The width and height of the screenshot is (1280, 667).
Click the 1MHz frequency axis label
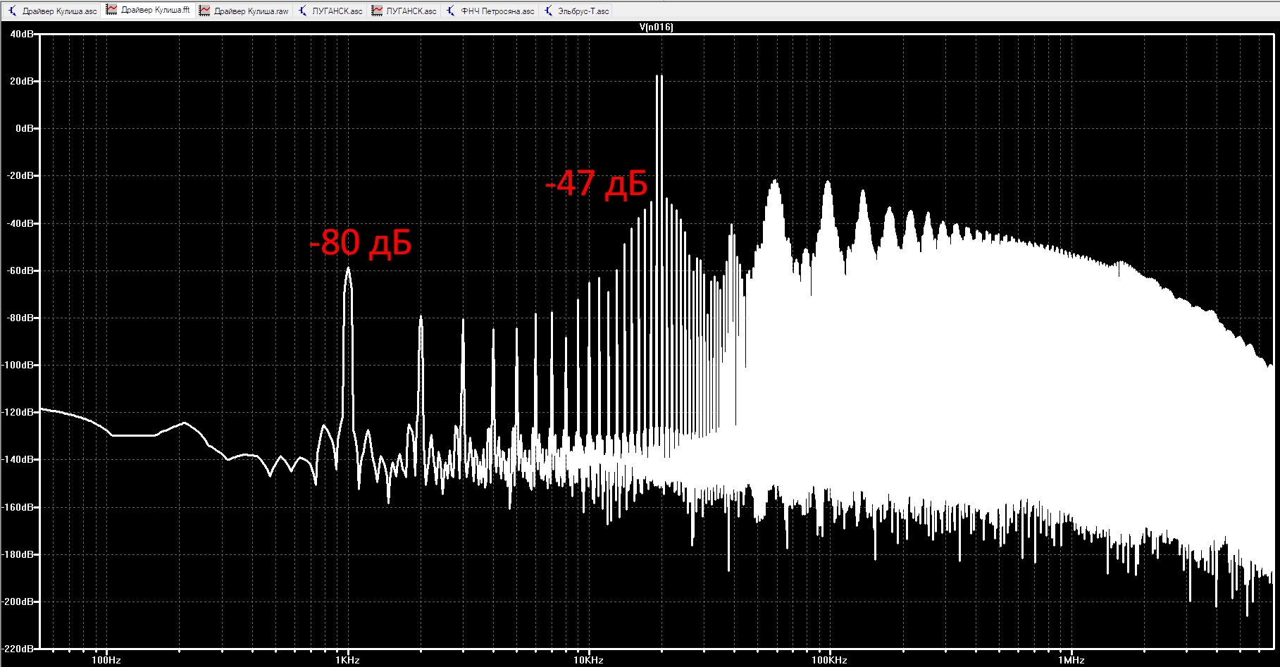coord(1071,660)
